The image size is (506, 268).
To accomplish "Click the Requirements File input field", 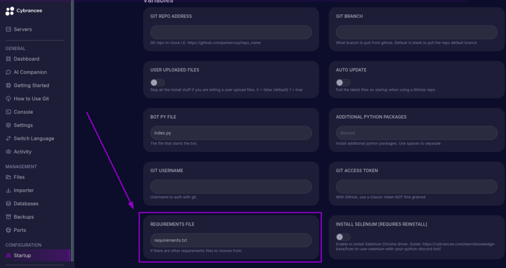I will (231, 240).
